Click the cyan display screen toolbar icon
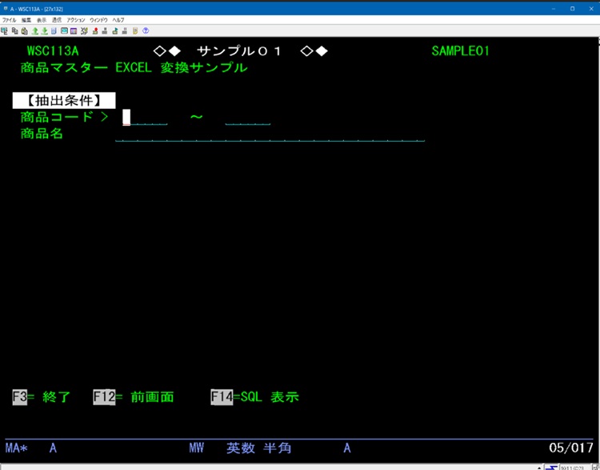This screenshot has width=600, height=470. [64, 30]
